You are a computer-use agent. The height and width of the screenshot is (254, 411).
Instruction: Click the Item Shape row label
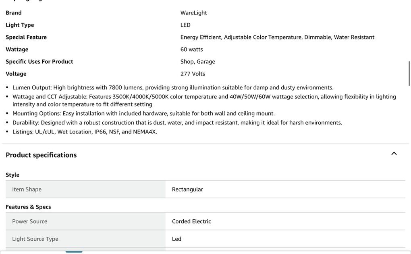click(27, 189)
